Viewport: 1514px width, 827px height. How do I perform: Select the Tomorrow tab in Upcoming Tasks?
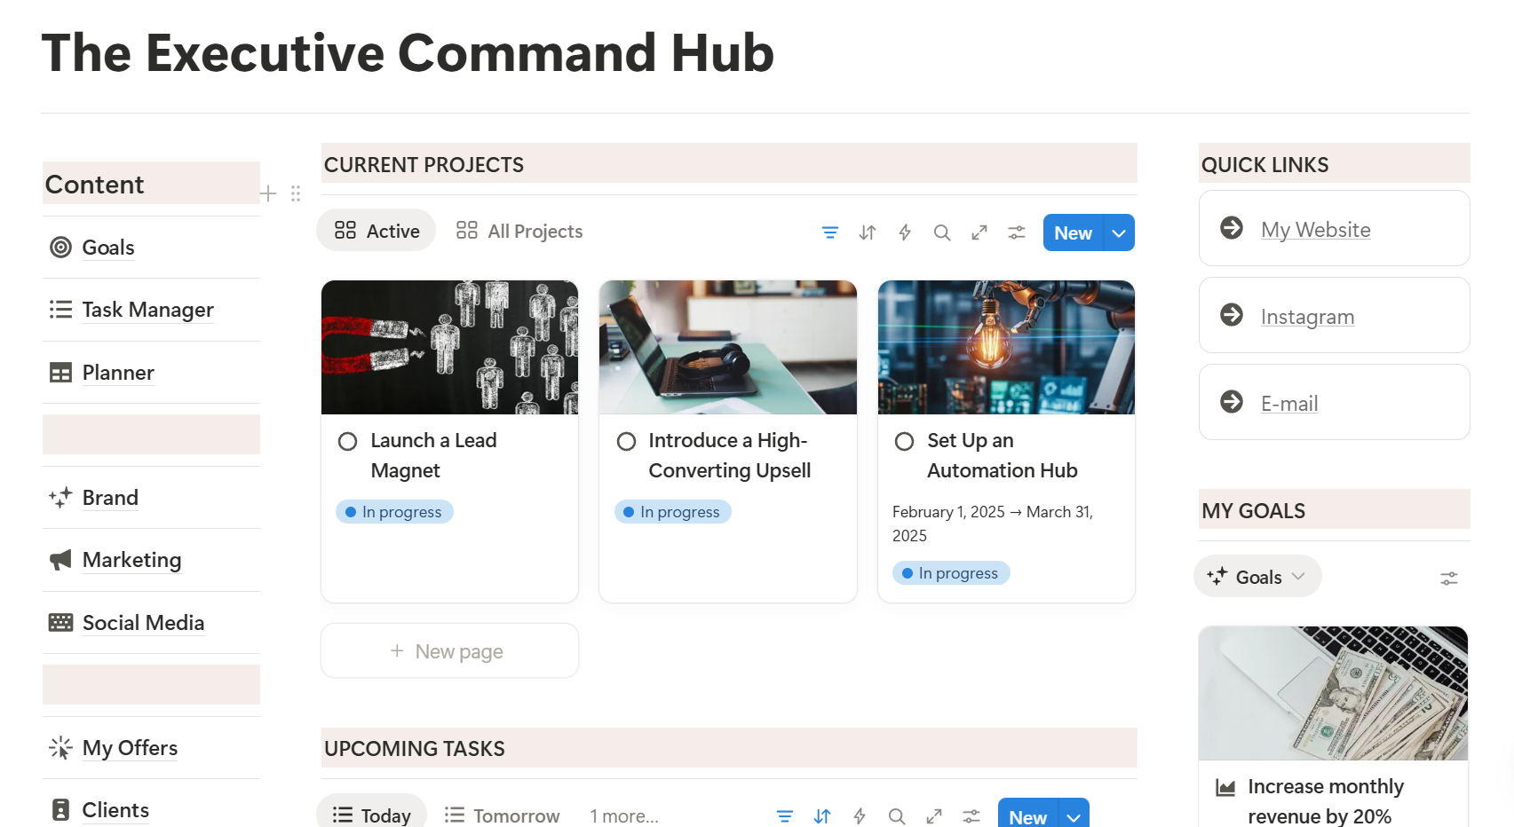pyautogui.click(x=503, y=815)
